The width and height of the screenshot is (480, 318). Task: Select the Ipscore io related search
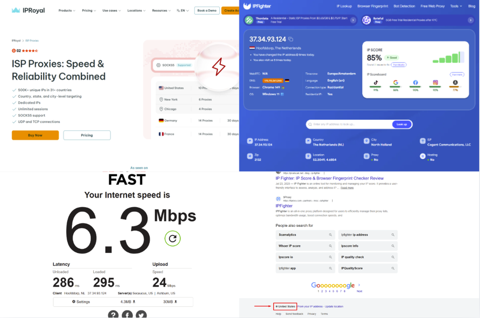(x=305, y=257)
